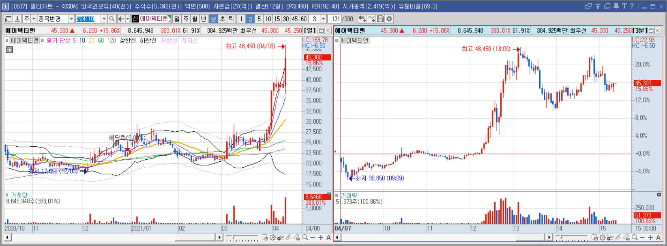Image resolution: width=667 pixels, height=246 pixels.
Task: Click the plus zoom-in icon under left chart
Action: pos(321,237)
